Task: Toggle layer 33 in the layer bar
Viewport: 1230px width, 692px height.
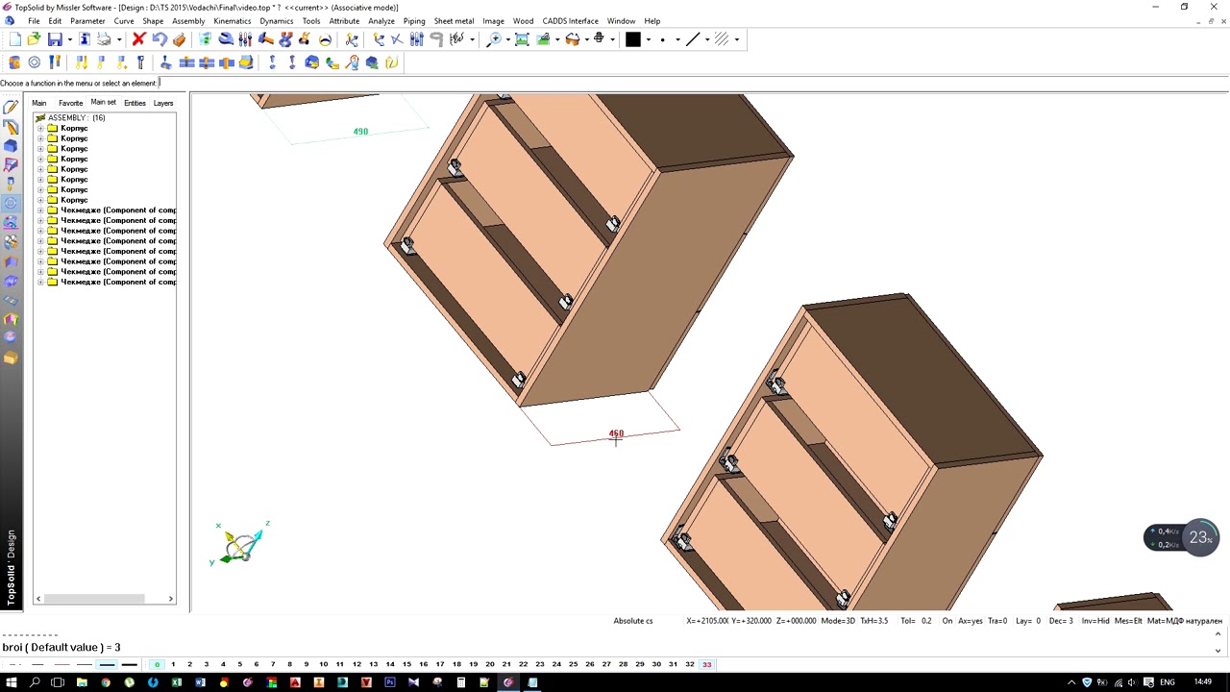Action: [x=707, y=664]
